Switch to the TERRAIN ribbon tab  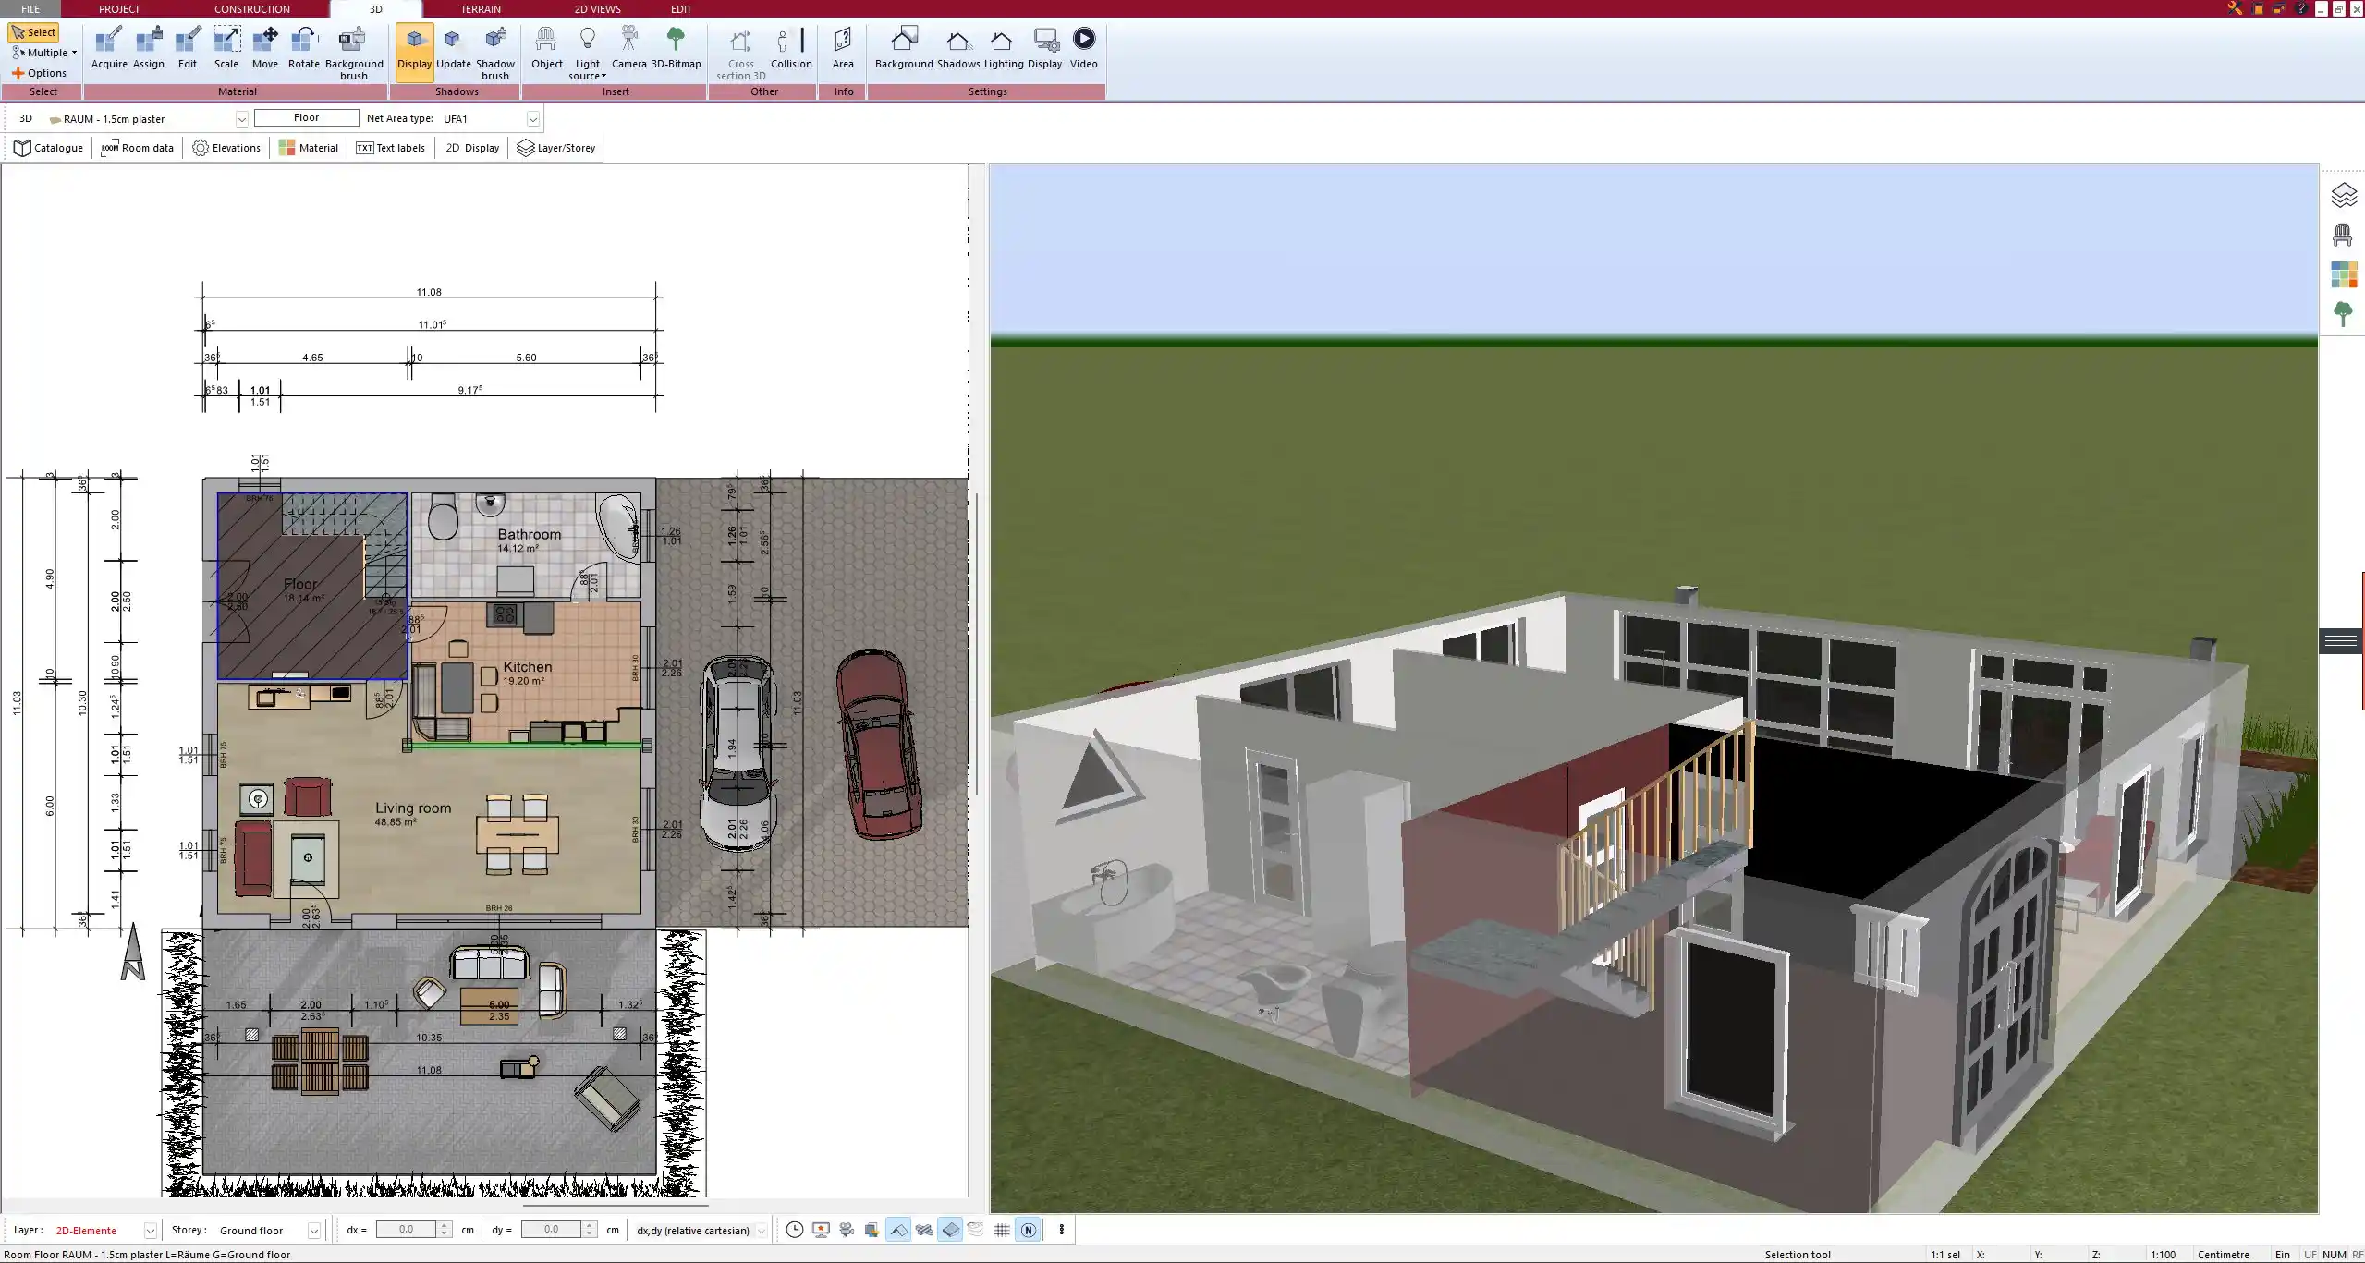pyautogui.click(x=480, y=8)
